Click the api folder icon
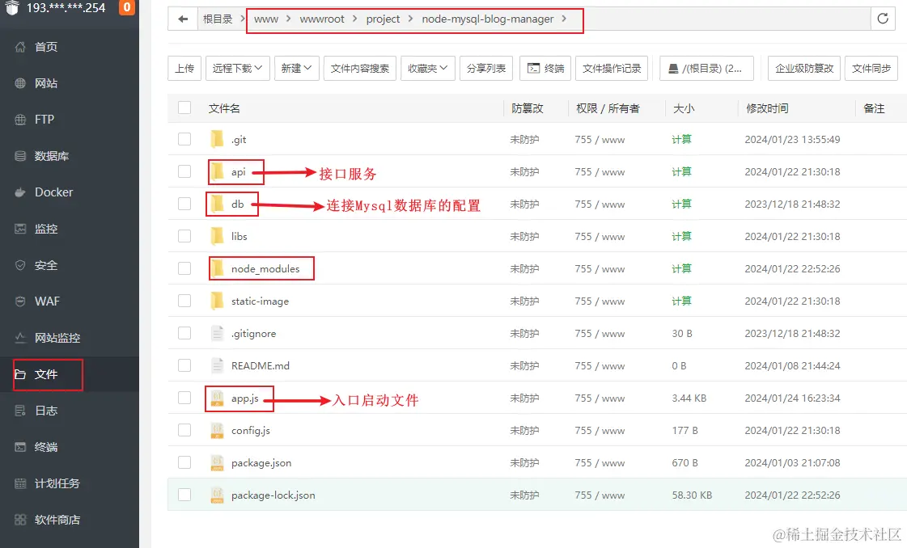The width and height of the screenshot is (907, 548). point(217,171)
